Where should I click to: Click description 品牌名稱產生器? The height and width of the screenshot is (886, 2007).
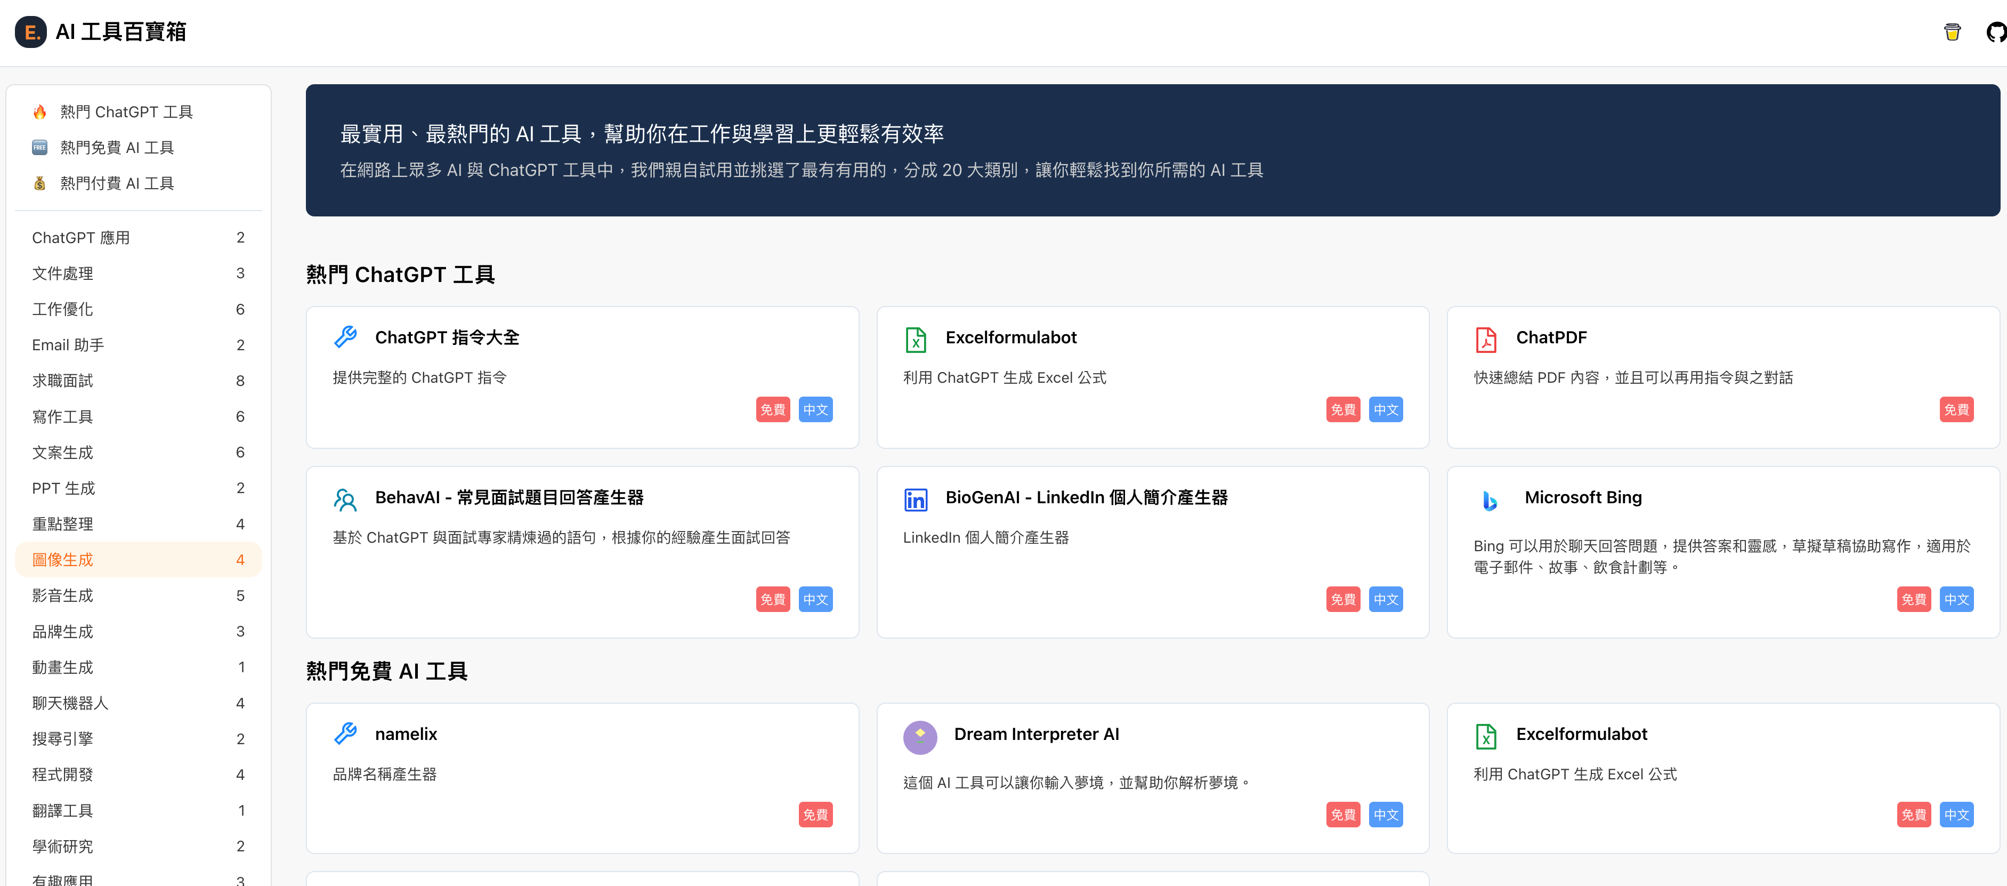pos(385,775)
